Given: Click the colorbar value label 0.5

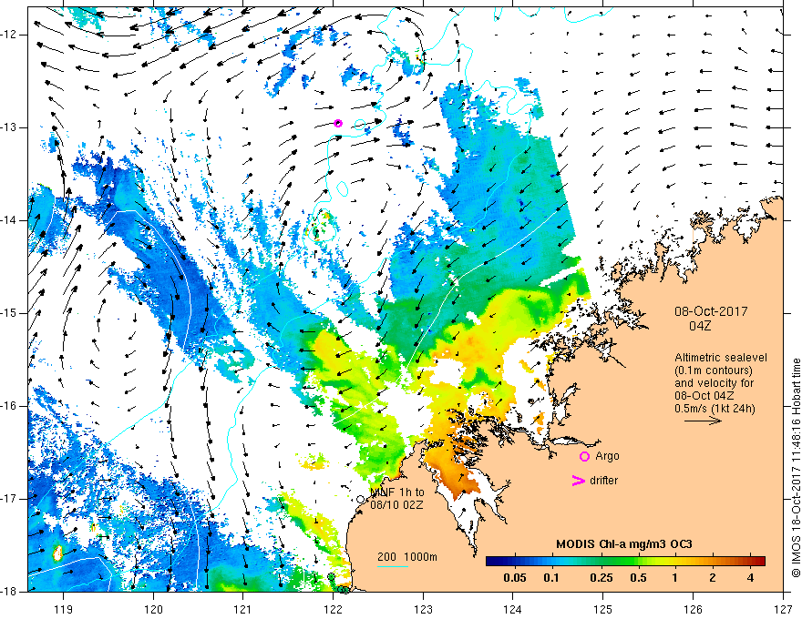Looking at the screenshot, I should pyautogui.click(x=638, y=578).
